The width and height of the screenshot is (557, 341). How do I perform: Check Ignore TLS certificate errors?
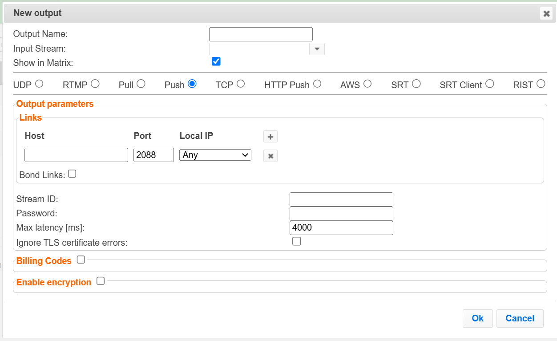click(297, 241)
